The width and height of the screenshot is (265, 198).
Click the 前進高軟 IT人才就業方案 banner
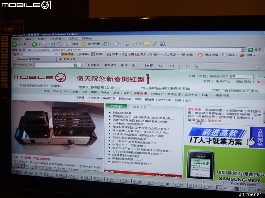click(x=225, y=137)
